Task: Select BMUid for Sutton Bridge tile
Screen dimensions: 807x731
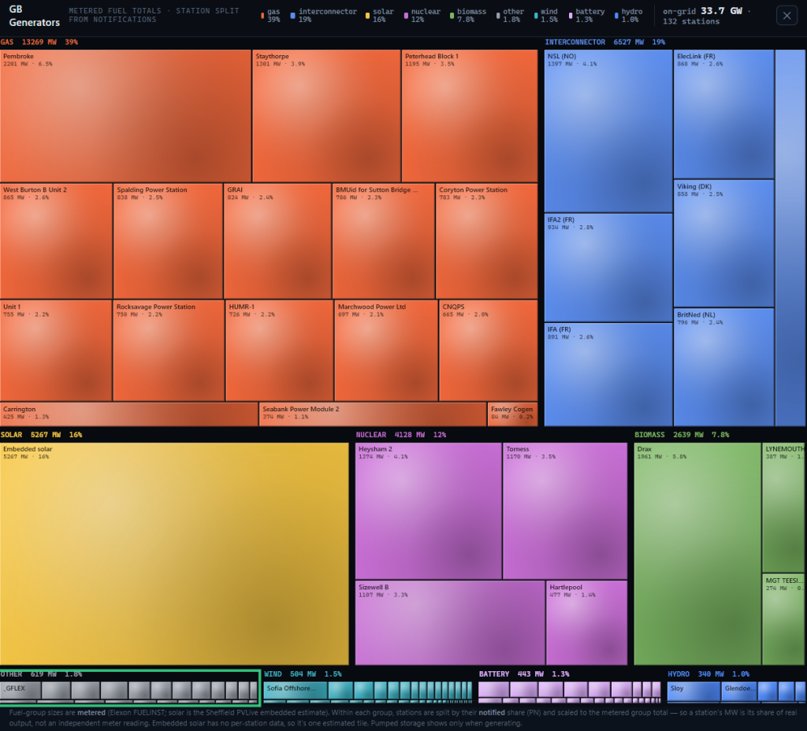Action: pos(384,241)
